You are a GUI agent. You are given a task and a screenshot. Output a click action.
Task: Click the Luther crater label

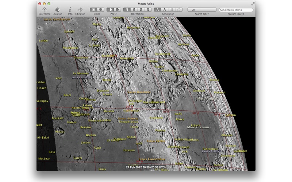[43, 41]
